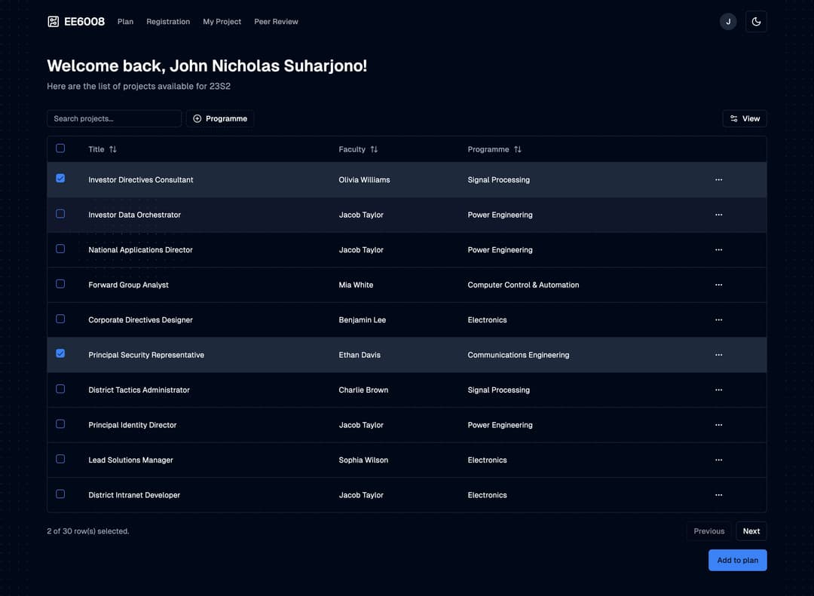Screen dimensions: 814x596
Task: Select all rows with header checkbox
Action: tap(60, 148)
